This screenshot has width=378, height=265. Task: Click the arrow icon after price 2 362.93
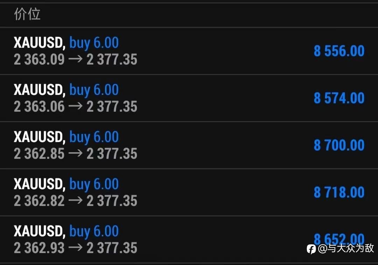(76, 247)
